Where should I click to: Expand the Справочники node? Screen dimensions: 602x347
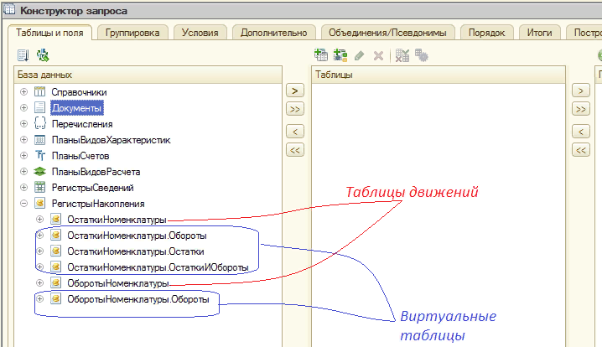[x=23, y=91]
